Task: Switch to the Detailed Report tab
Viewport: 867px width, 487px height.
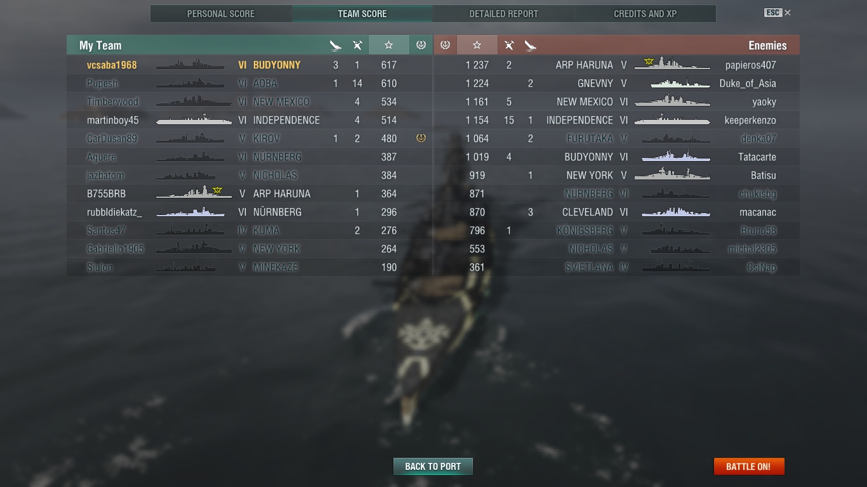Action: point(503,13)
